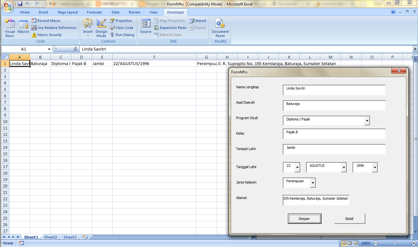Enter Design Mode
418x247 pixels.
point(101,28)
